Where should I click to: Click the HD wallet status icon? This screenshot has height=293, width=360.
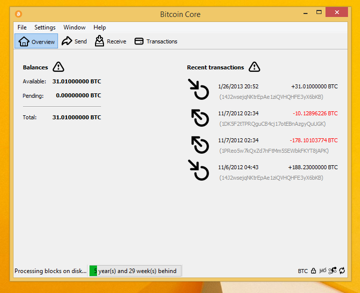(322, 271)
